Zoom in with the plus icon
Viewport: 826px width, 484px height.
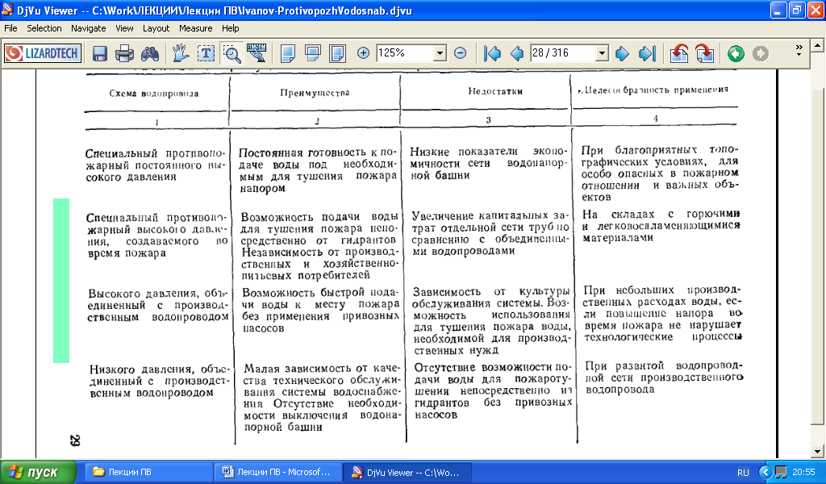click(x=363, y=52)
